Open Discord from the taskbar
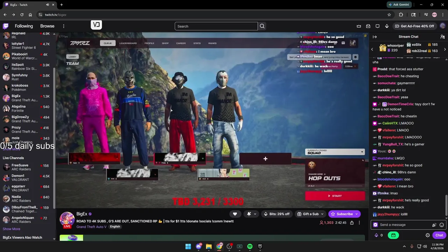 pyautogui.click(x=198, y=246)
